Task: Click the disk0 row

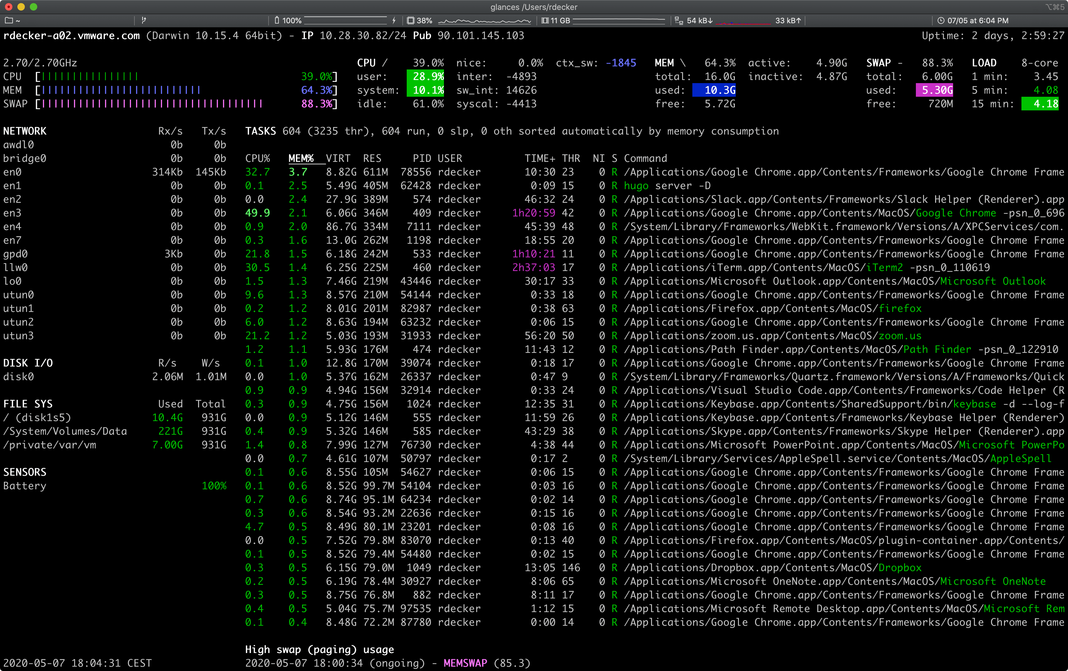Action: click(115, 377)
